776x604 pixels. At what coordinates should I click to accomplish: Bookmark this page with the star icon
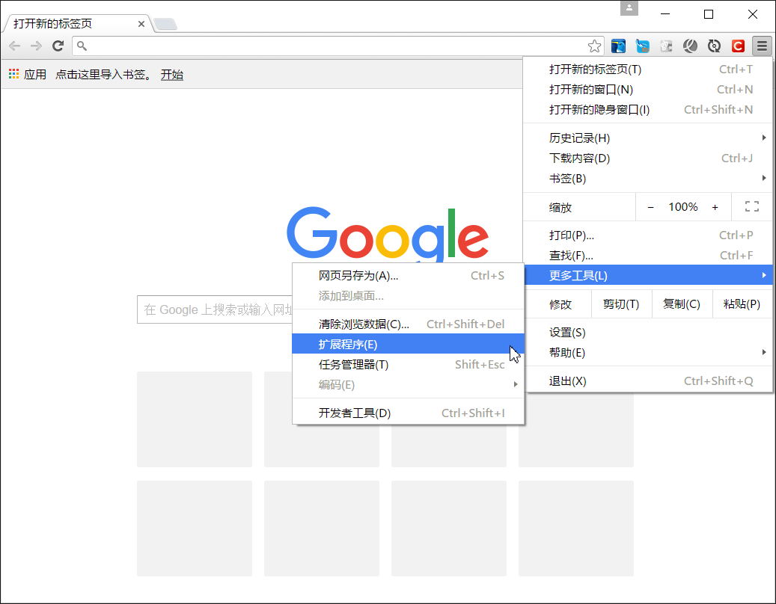click(594, 46)
